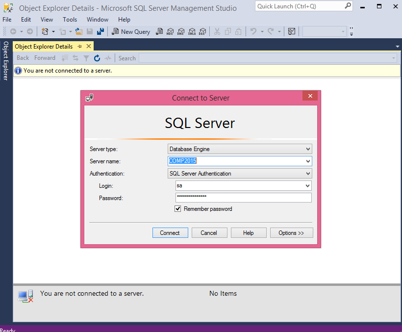Viewport: 402px width, 332px height.
Task: Open a Database Engine Query icon
Action: click(x=159, y=31)
